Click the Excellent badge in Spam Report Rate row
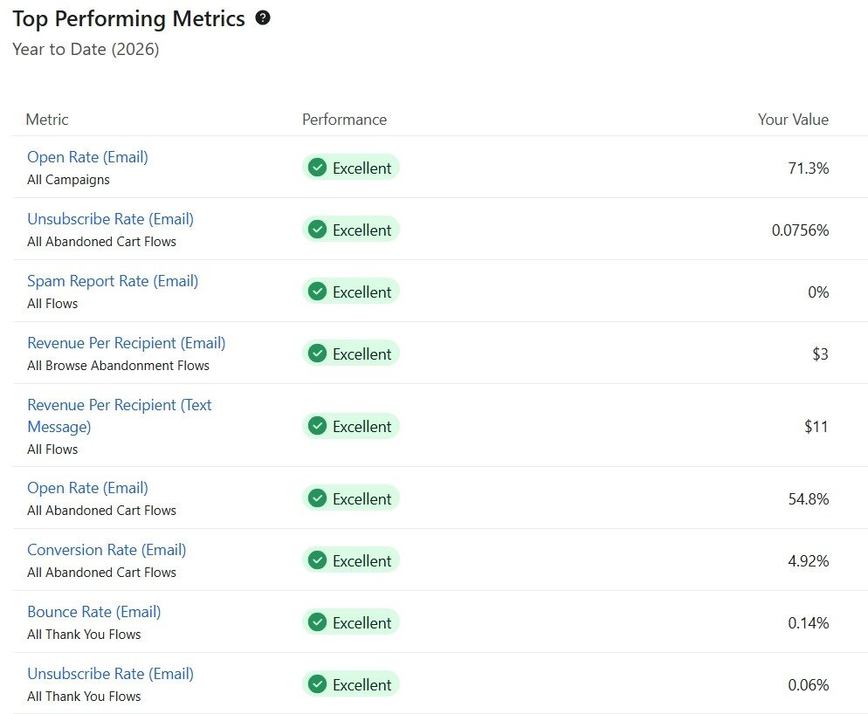The image size is (868, 714). tap(351, 292)
